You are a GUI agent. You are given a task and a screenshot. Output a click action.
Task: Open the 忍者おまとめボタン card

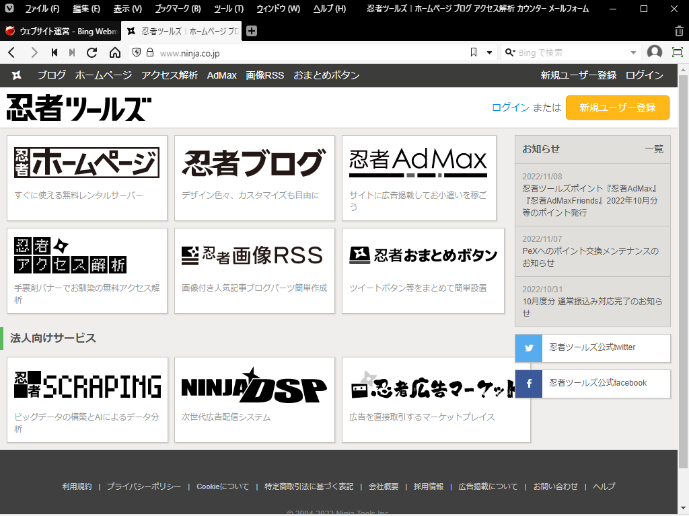click(x=423, y=270)
